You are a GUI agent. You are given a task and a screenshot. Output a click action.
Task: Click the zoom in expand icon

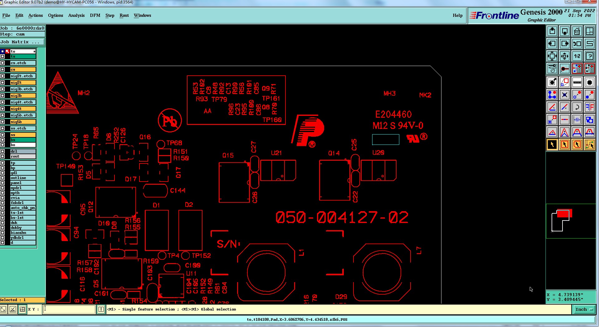click(552, 56)
